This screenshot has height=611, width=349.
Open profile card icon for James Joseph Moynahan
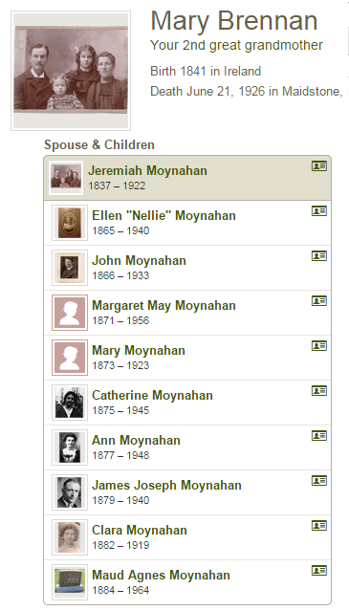coord(319,481)
